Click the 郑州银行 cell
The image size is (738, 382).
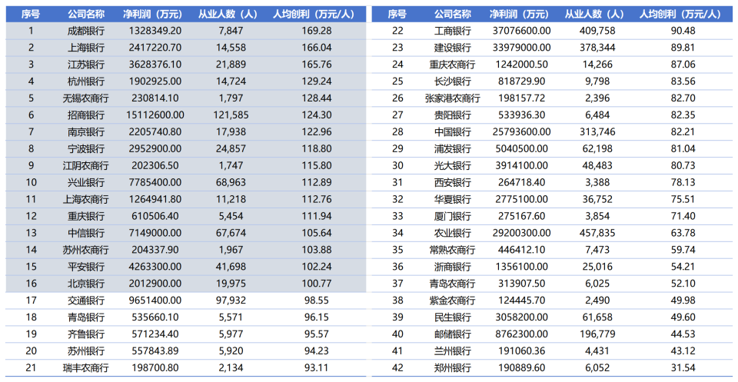(x=452, y=368)
